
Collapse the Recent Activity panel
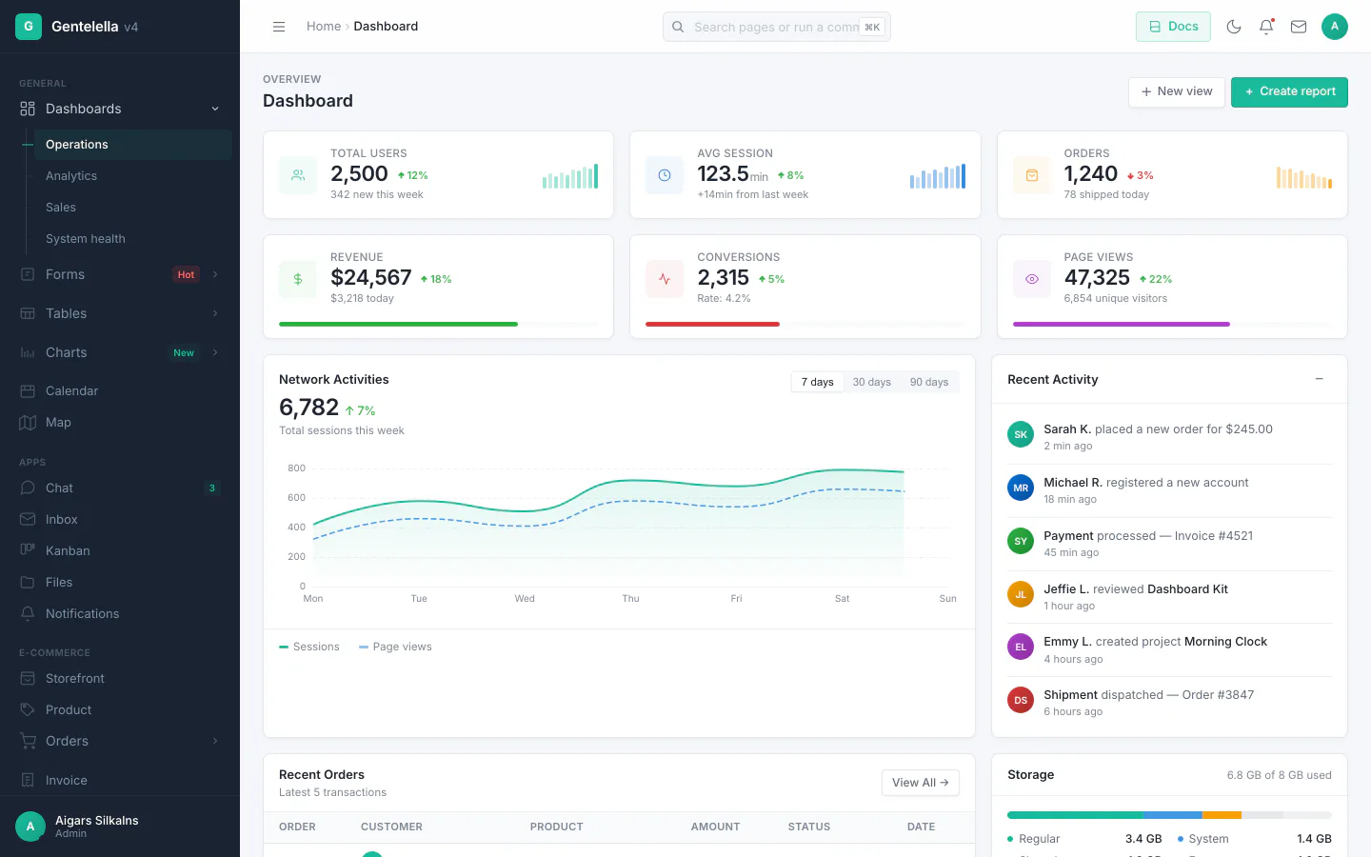point(1320,379)
